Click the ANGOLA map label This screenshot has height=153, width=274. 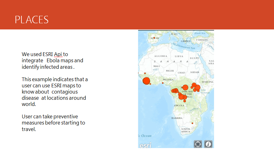click(x=179, y=105)
